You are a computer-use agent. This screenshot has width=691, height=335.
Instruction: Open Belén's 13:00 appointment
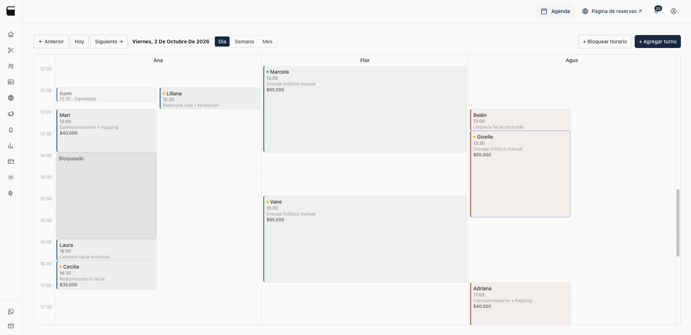pyautogui.click(x=520, y=120)
